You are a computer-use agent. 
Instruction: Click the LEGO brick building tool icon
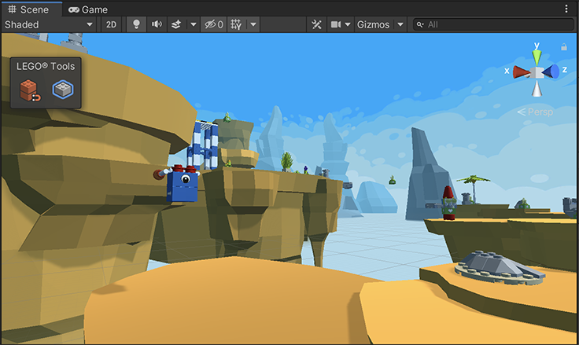point(30,91)
